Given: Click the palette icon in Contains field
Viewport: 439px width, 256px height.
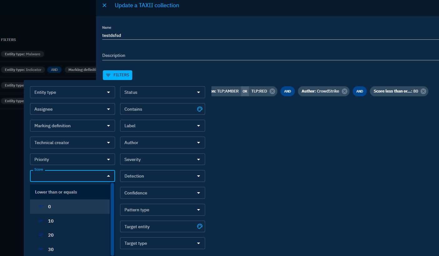Looking at the screenshot, I should tap(200, 109).
